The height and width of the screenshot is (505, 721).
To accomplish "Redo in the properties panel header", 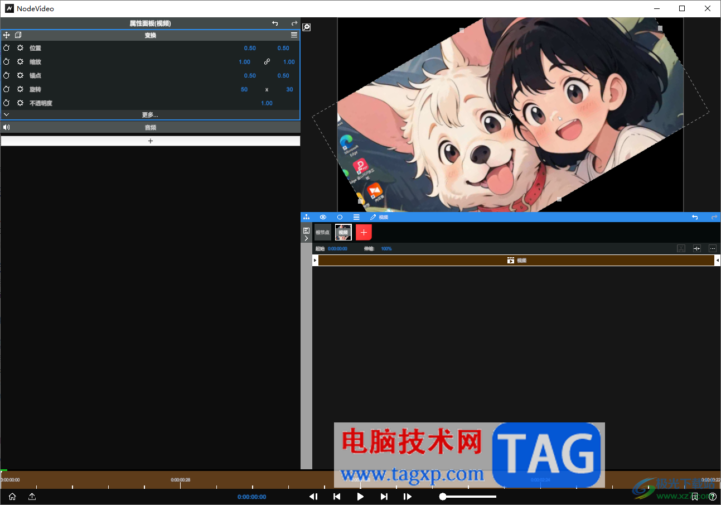I will 294,23.
